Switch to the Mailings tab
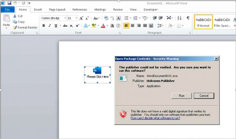236x139 pixels. [100, 10]
